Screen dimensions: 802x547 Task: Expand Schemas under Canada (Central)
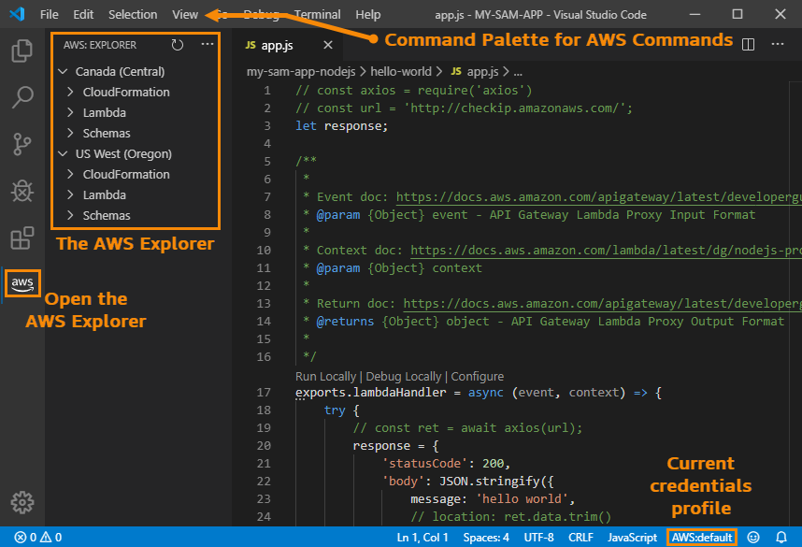pos(71,133)
